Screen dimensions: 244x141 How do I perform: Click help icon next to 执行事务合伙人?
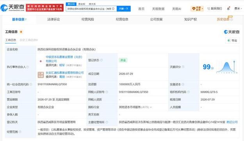coord(28,67)
